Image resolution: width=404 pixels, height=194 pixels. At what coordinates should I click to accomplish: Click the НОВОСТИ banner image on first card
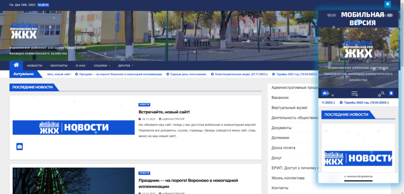coord(73,127)
